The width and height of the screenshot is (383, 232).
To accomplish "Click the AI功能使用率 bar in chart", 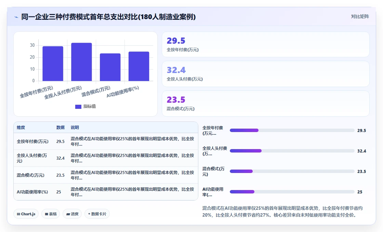I will [139, 66].
